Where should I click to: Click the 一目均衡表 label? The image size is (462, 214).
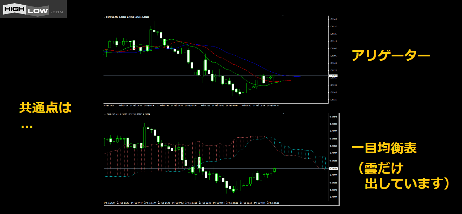(383, 148)
